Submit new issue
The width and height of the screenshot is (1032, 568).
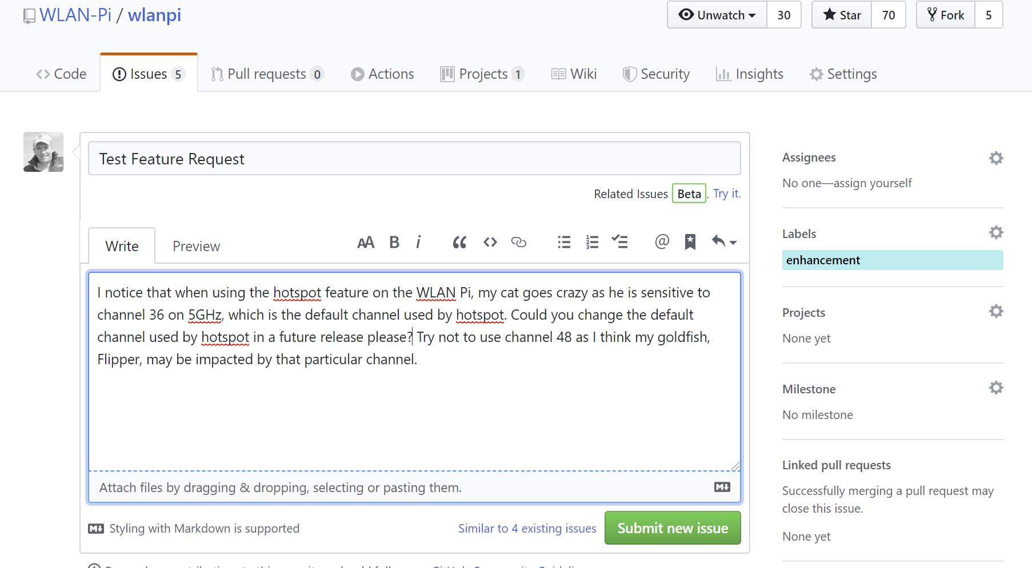click(673, 528)
